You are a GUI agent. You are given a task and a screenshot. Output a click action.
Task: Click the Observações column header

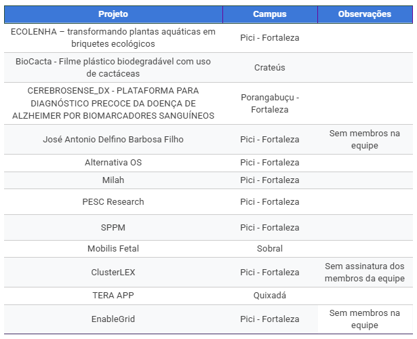coord(364,14)
